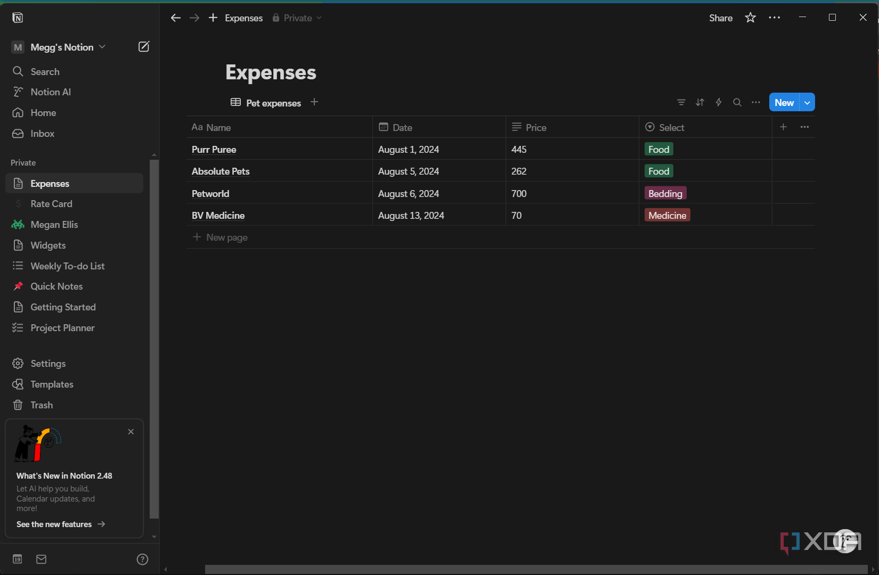Screen dimensions: 879x575
Task: Open the Trash
Action: click(75, 405)
